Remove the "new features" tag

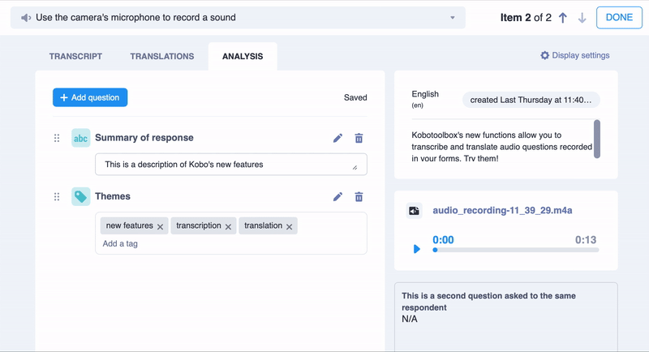click(161, 226)
